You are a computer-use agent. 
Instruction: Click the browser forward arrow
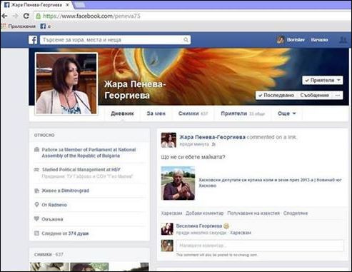pyautogui.click(x=16, y=16)
